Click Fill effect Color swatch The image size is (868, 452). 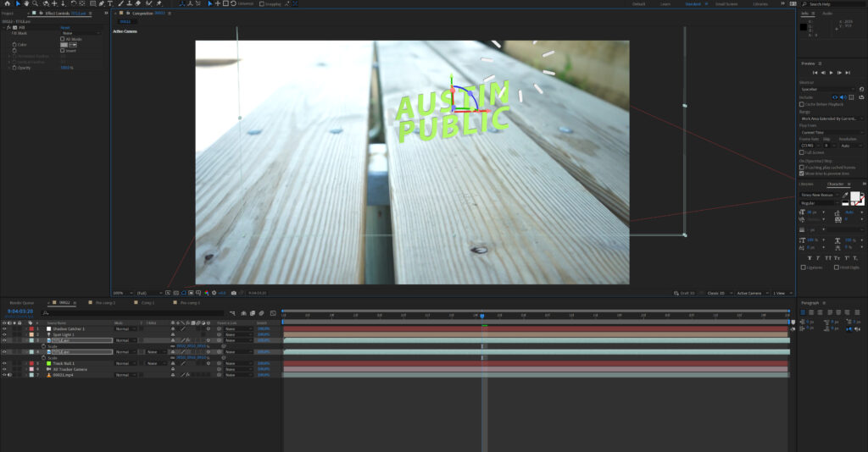64,45
